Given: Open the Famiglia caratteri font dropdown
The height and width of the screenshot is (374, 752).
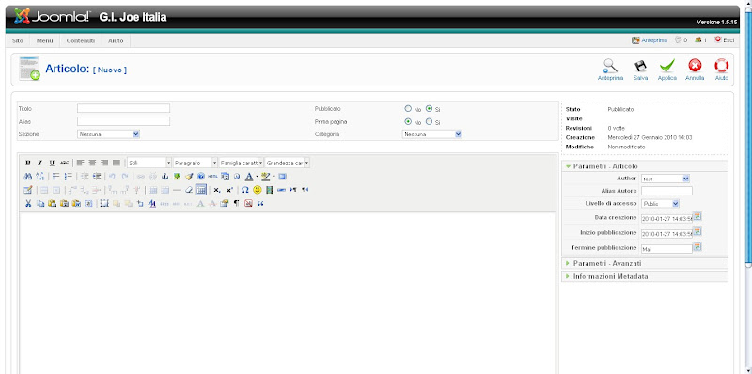Looking at the screenshot, I should (242, 163).
